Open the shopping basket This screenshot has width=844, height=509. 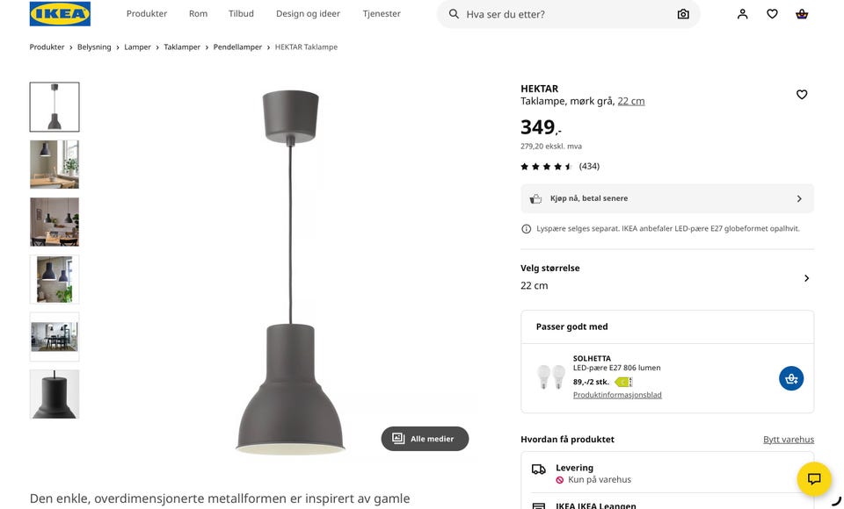pyautogui.click(x=802, y=14)
